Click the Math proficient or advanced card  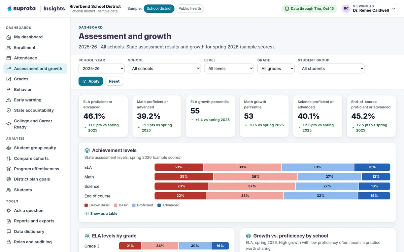[x=157, y=116]
